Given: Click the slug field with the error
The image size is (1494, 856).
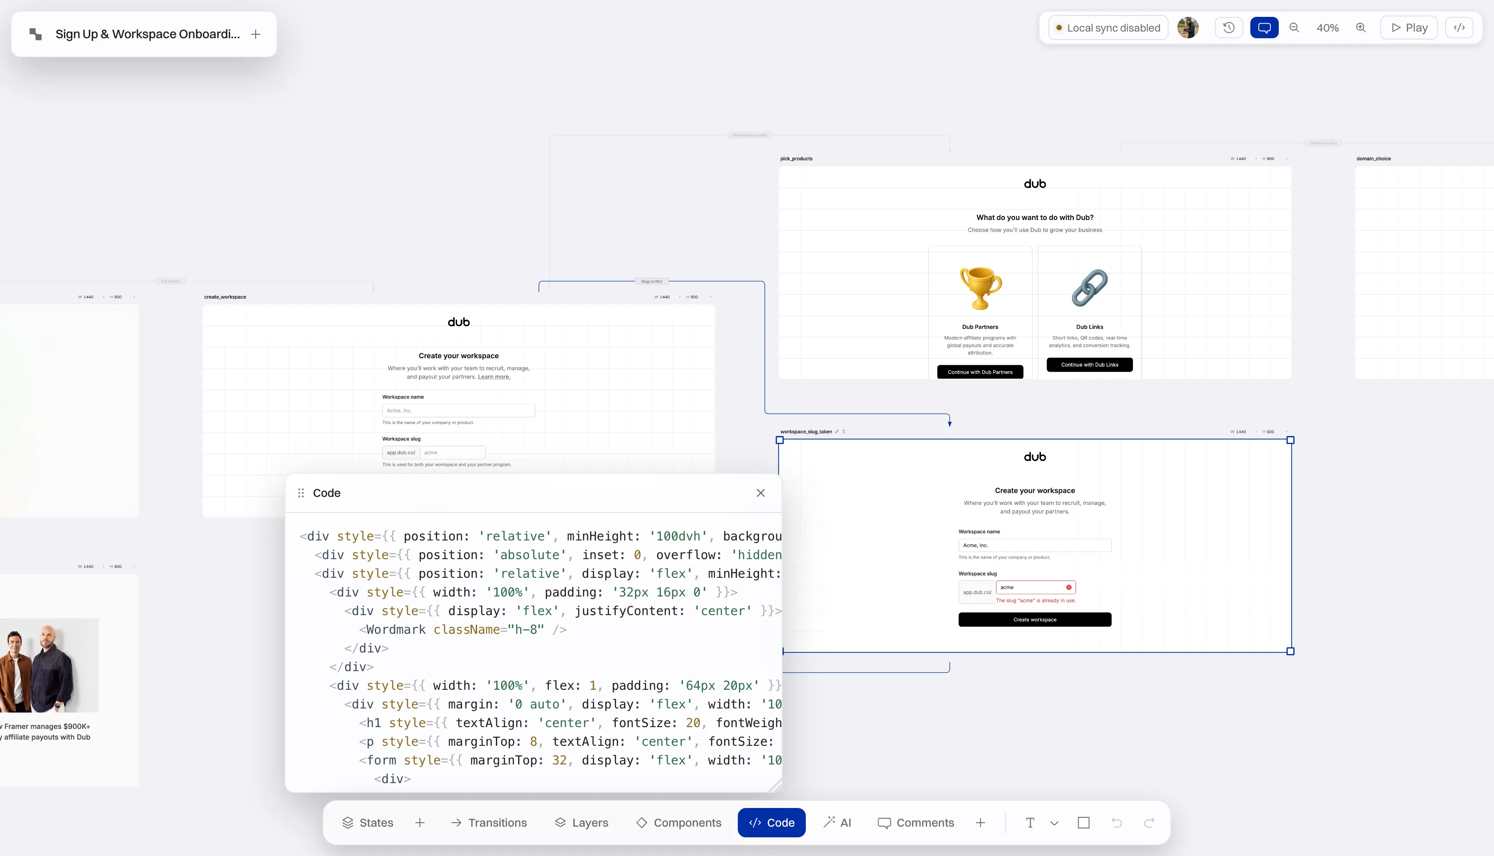Looking at the screenshot, I should (1036, 587).
